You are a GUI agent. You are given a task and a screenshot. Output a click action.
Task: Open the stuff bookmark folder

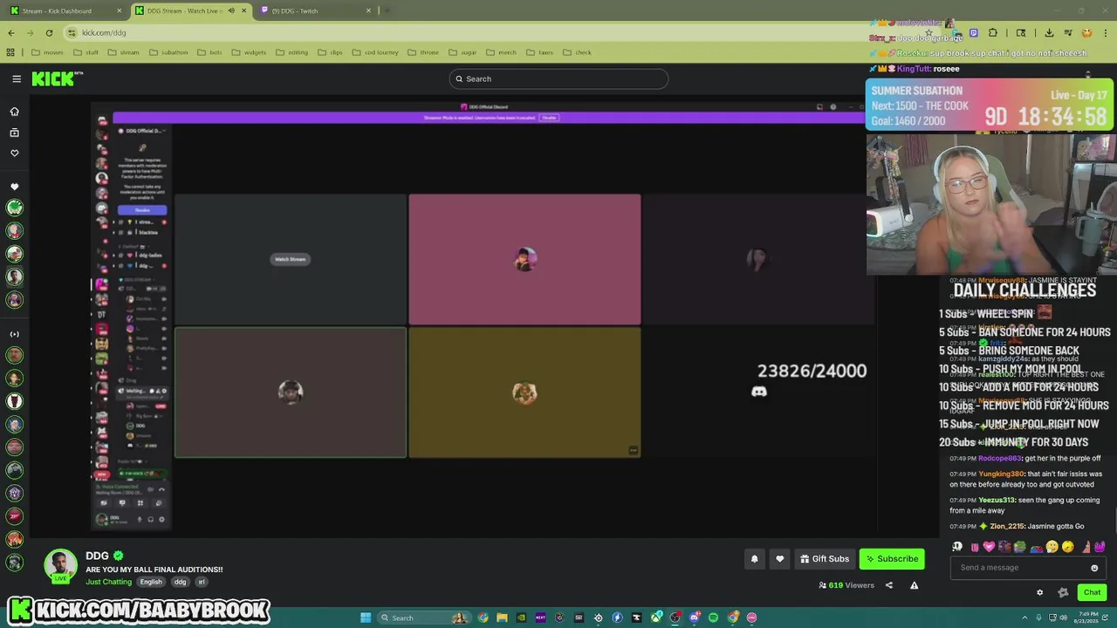(x=86, y=52)
